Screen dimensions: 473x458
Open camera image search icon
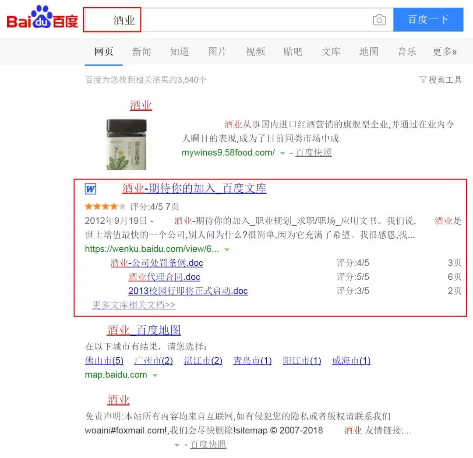coord(379,20)
